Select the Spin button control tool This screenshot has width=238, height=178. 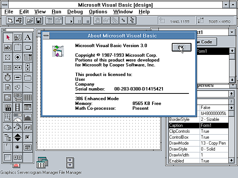[x=17, y=137]
